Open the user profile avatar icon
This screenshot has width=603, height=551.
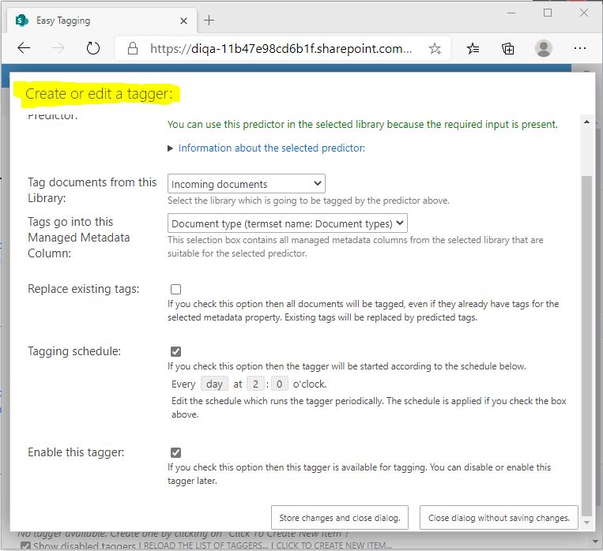tap(544, 48)
